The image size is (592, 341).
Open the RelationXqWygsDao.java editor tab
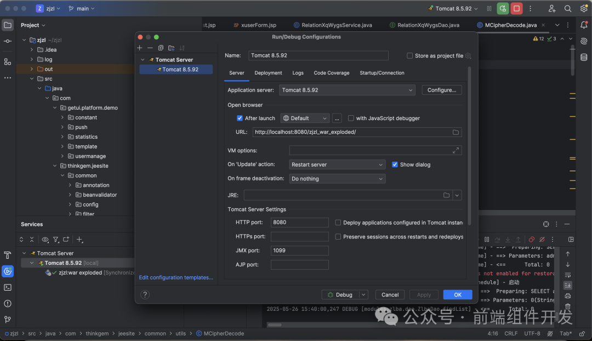click(424, 25)
